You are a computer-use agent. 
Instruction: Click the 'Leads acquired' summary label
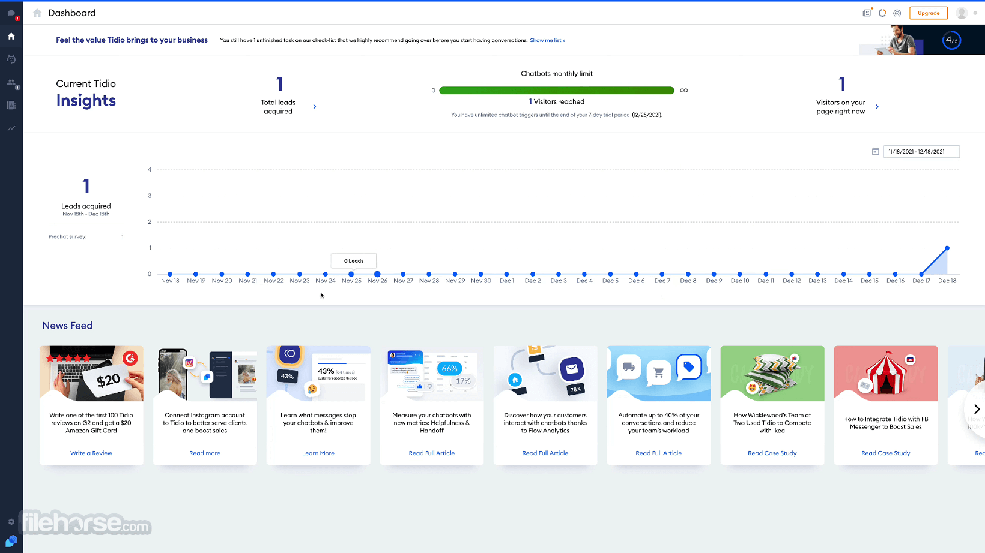[86, 206]
